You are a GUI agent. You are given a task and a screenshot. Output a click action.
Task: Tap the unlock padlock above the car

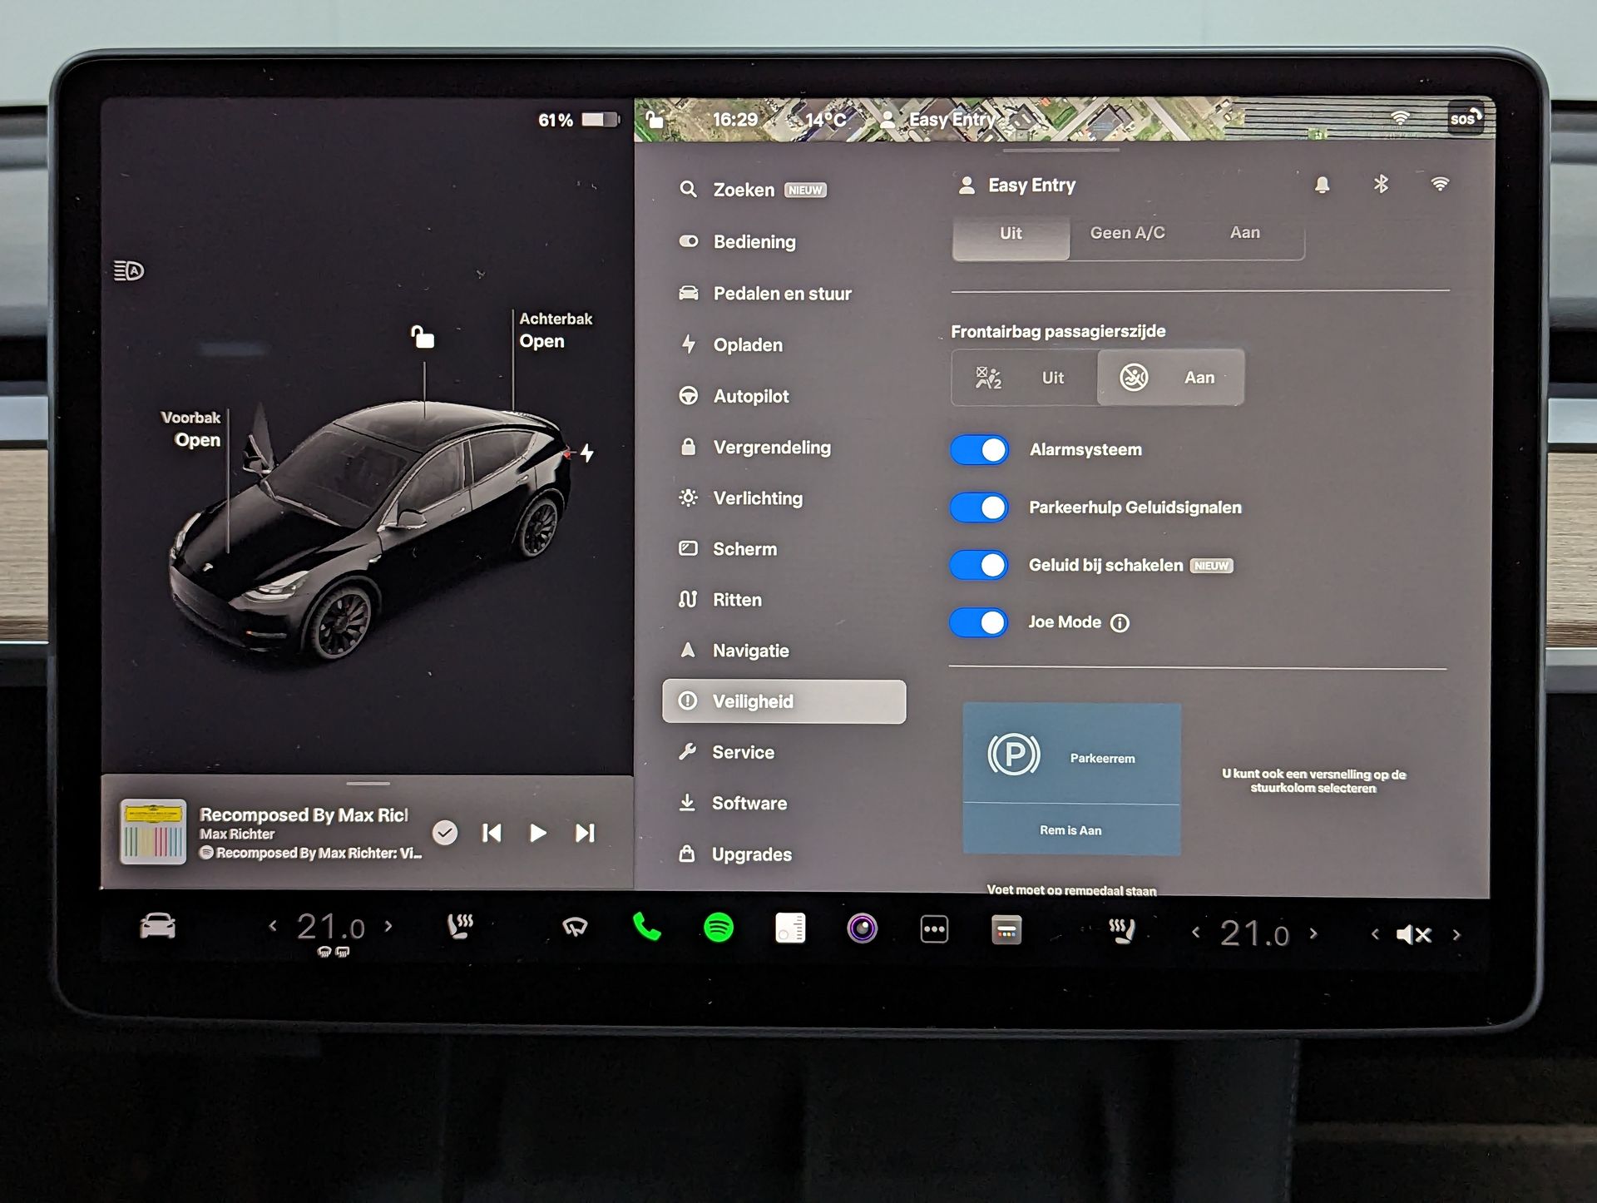(x=423, y=337)
